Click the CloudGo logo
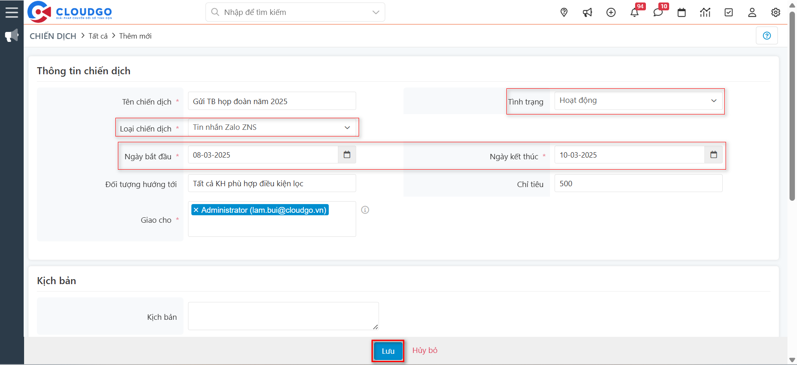 pyautogui.click(x=70, y=12)
